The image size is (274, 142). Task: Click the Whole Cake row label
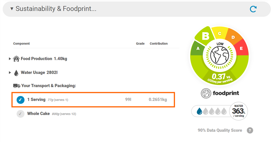[x=38, y=114]
